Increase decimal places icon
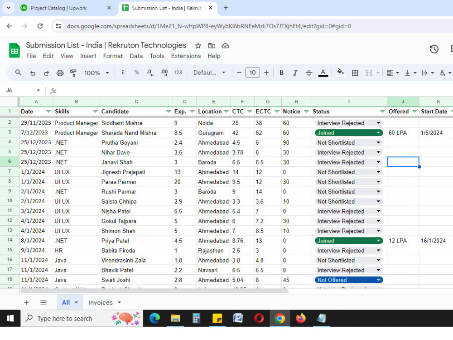This screenshot has width=453, height=340. click(x=164, y=73)
